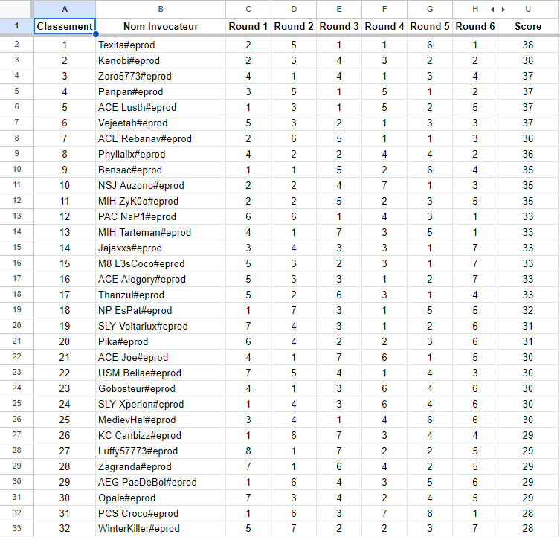Click Round 5 value 8 for PCS Croco#eprod

(430, 513)
